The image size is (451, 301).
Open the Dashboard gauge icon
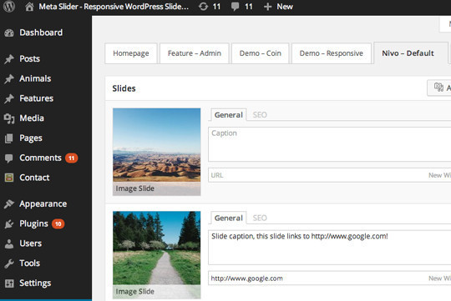(9, 33)
